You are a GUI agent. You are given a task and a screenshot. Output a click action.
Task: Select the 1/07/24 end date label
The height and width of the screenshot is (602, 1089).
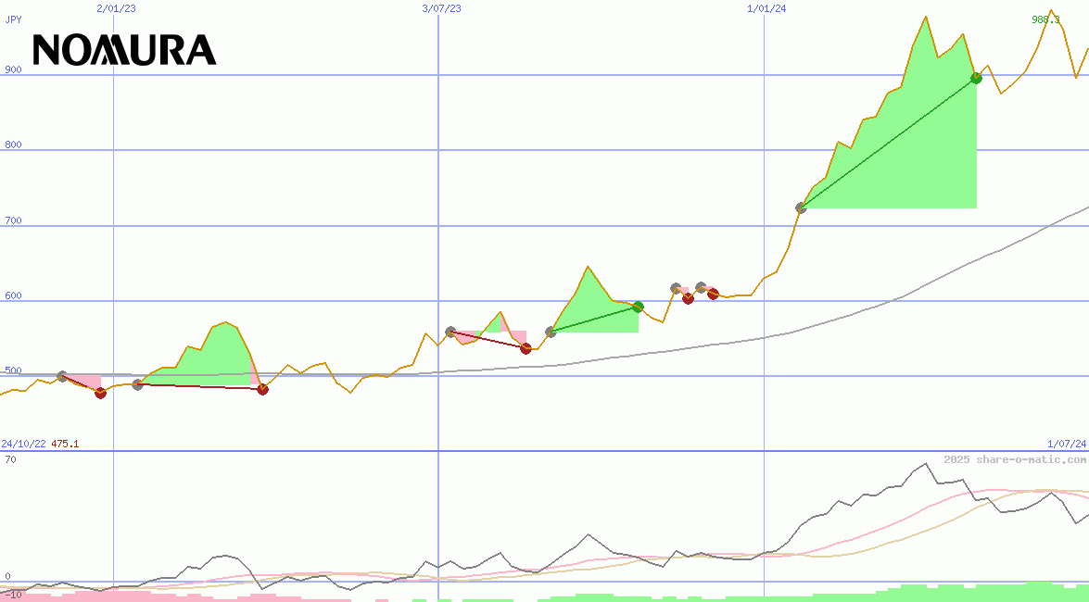click(1066, 445)
